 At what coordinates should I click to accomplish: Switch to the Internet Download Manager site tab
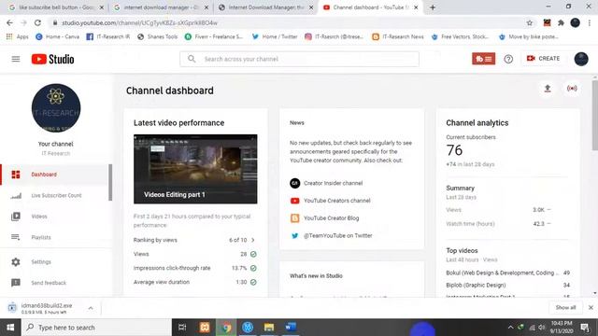point(265,7)
